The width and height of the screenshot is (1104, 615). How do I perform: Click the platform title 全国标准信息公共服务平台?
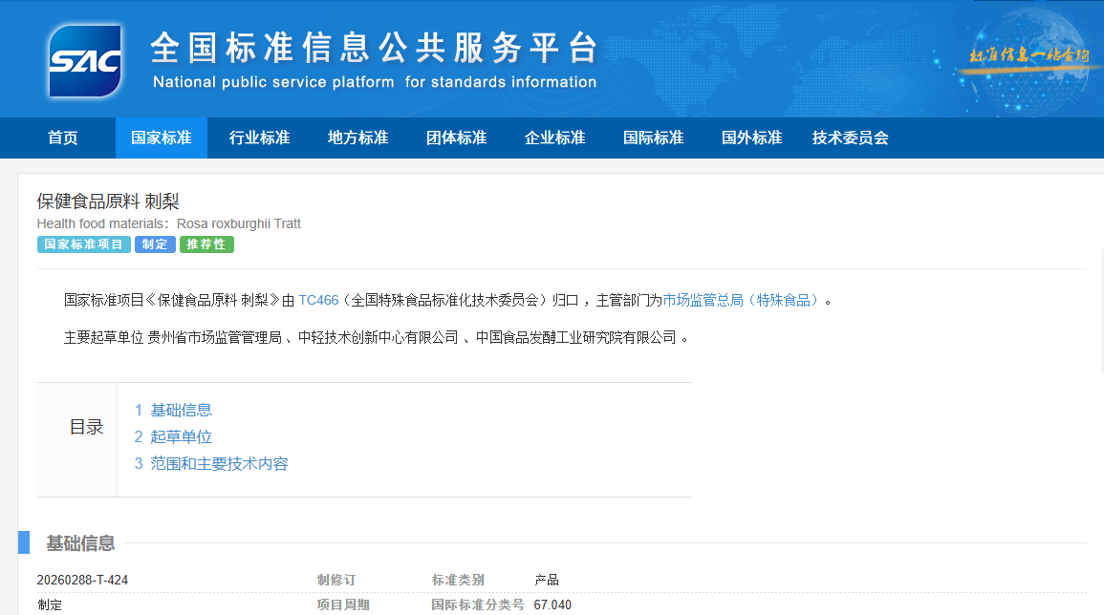pos(374,48)
